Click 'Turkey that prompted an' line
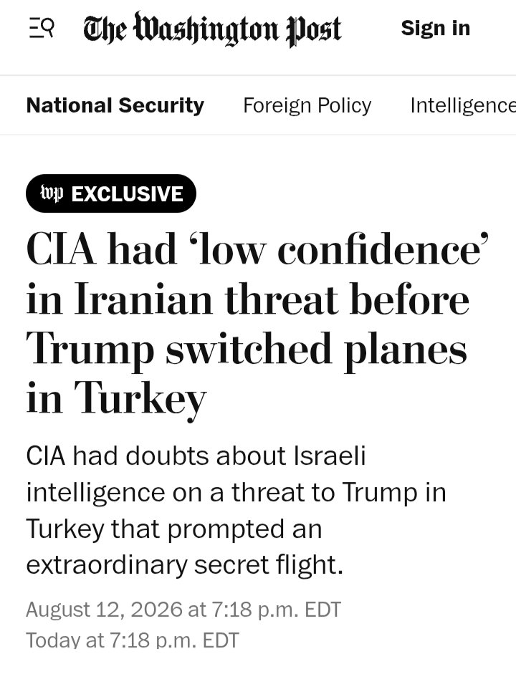This screenshot has height=679, width=516. click(174, 529)
